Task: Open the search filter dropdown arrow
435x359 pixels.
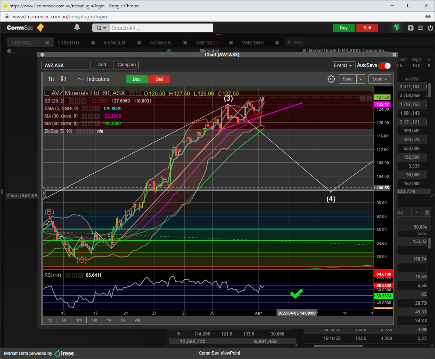Action: (101, 28)
